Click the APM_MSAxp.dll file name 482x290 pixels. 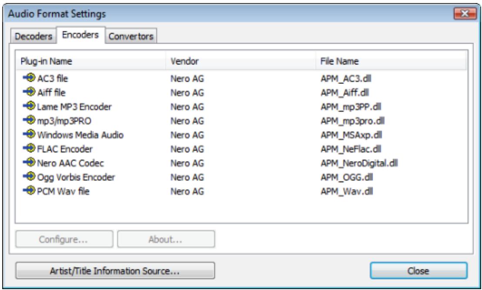[351, 135]
